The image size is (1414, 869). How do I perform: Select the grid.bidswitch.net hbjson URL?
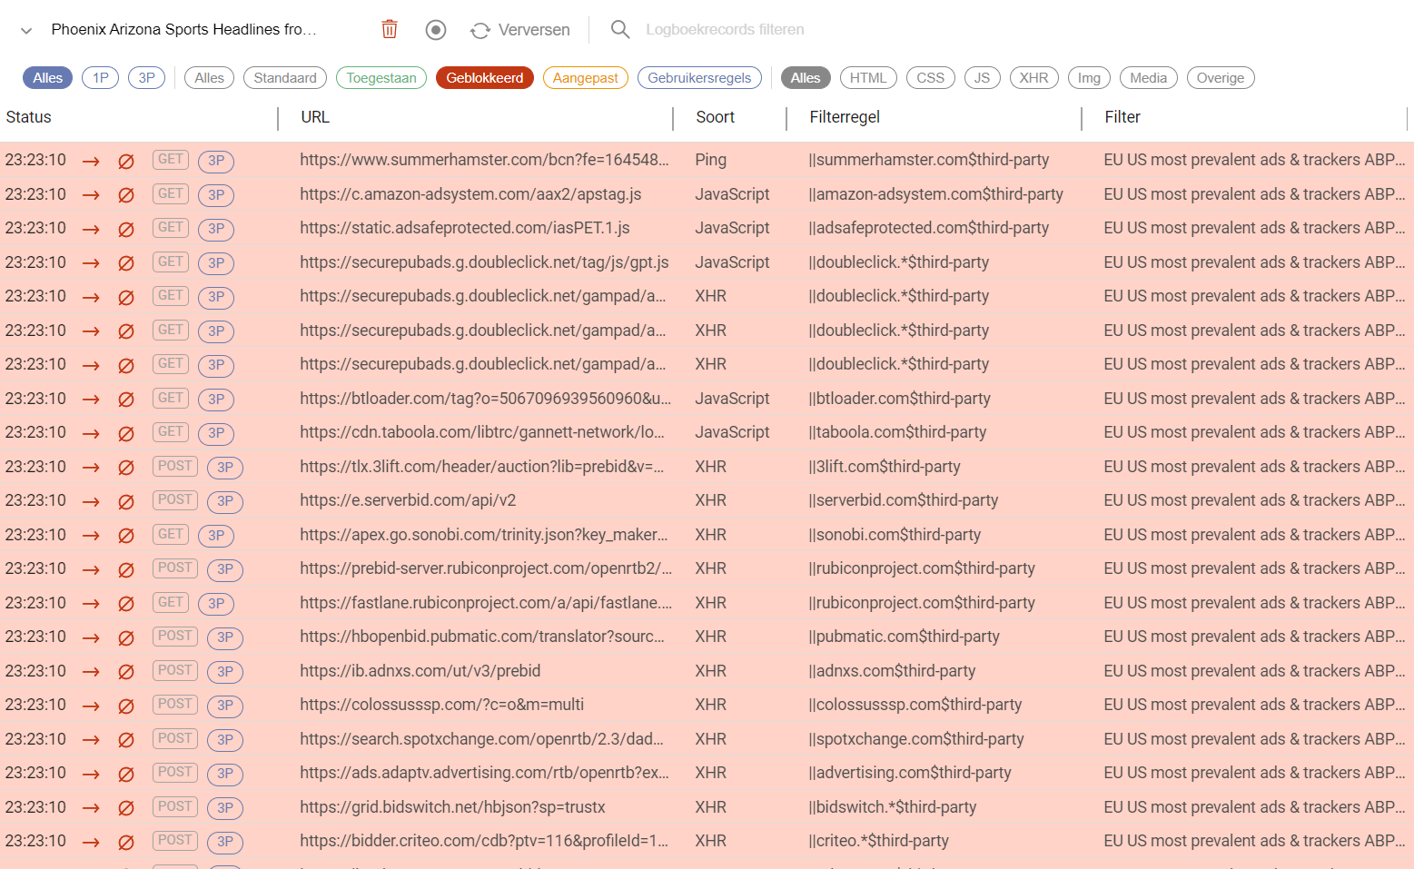coord(452,807)
